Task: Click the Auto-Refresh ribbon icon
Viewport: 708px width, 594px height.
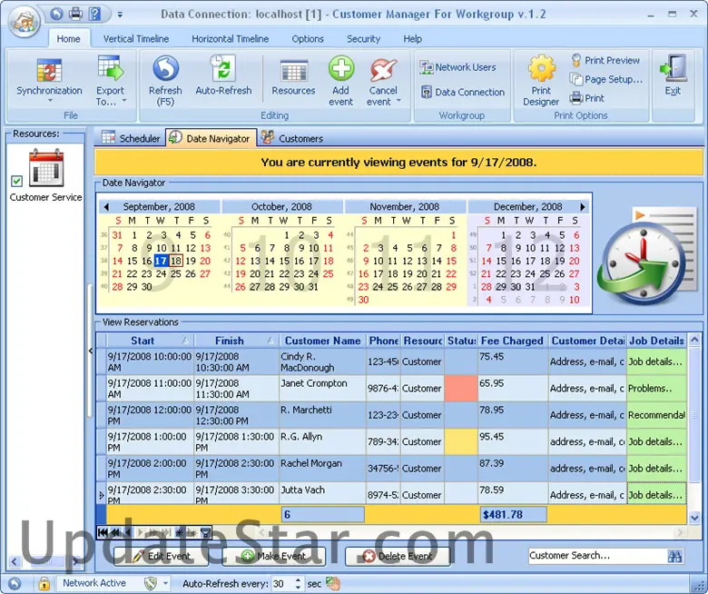Action: 223,69
